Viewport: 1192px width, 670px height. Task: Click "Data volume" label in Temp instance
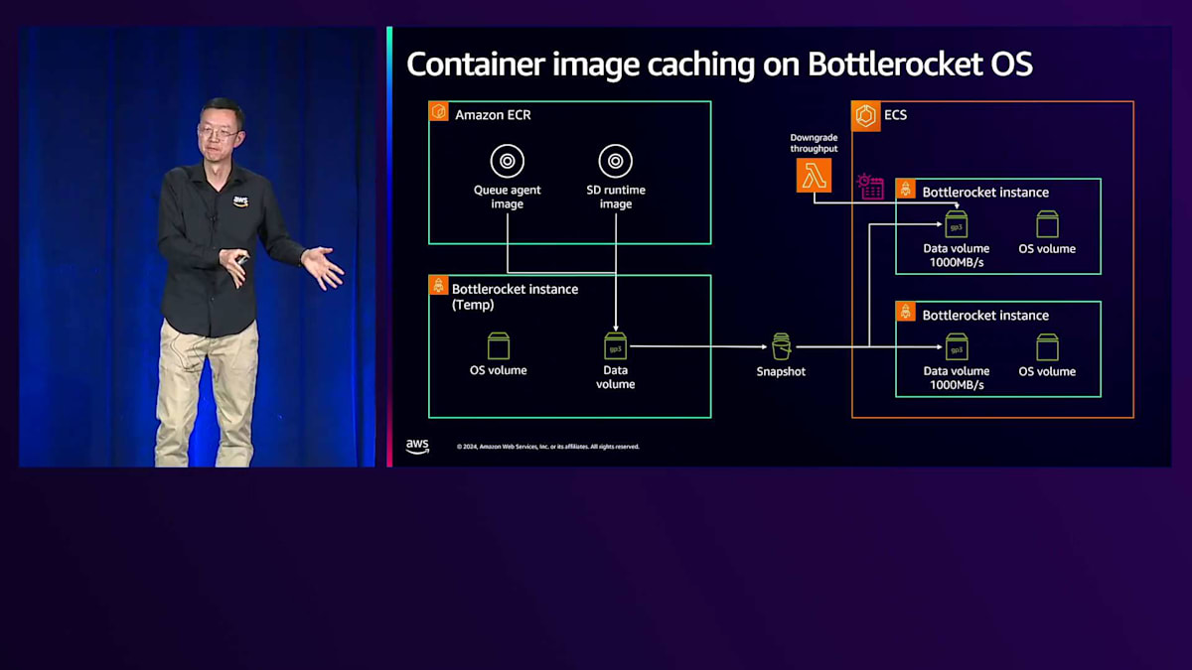[616, 377]
